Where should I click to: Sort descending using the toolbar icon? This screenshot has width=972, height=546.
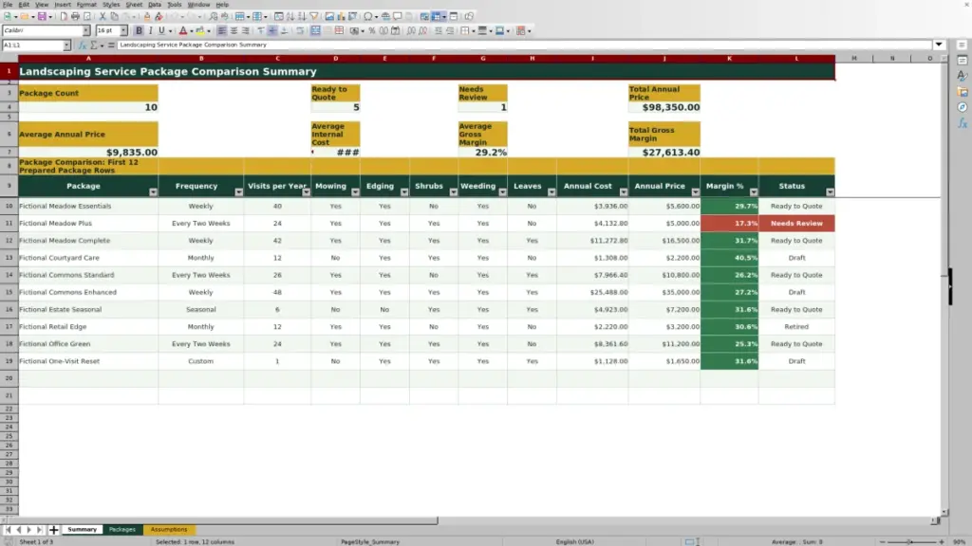pyautogui.click(x=302, y=17)
